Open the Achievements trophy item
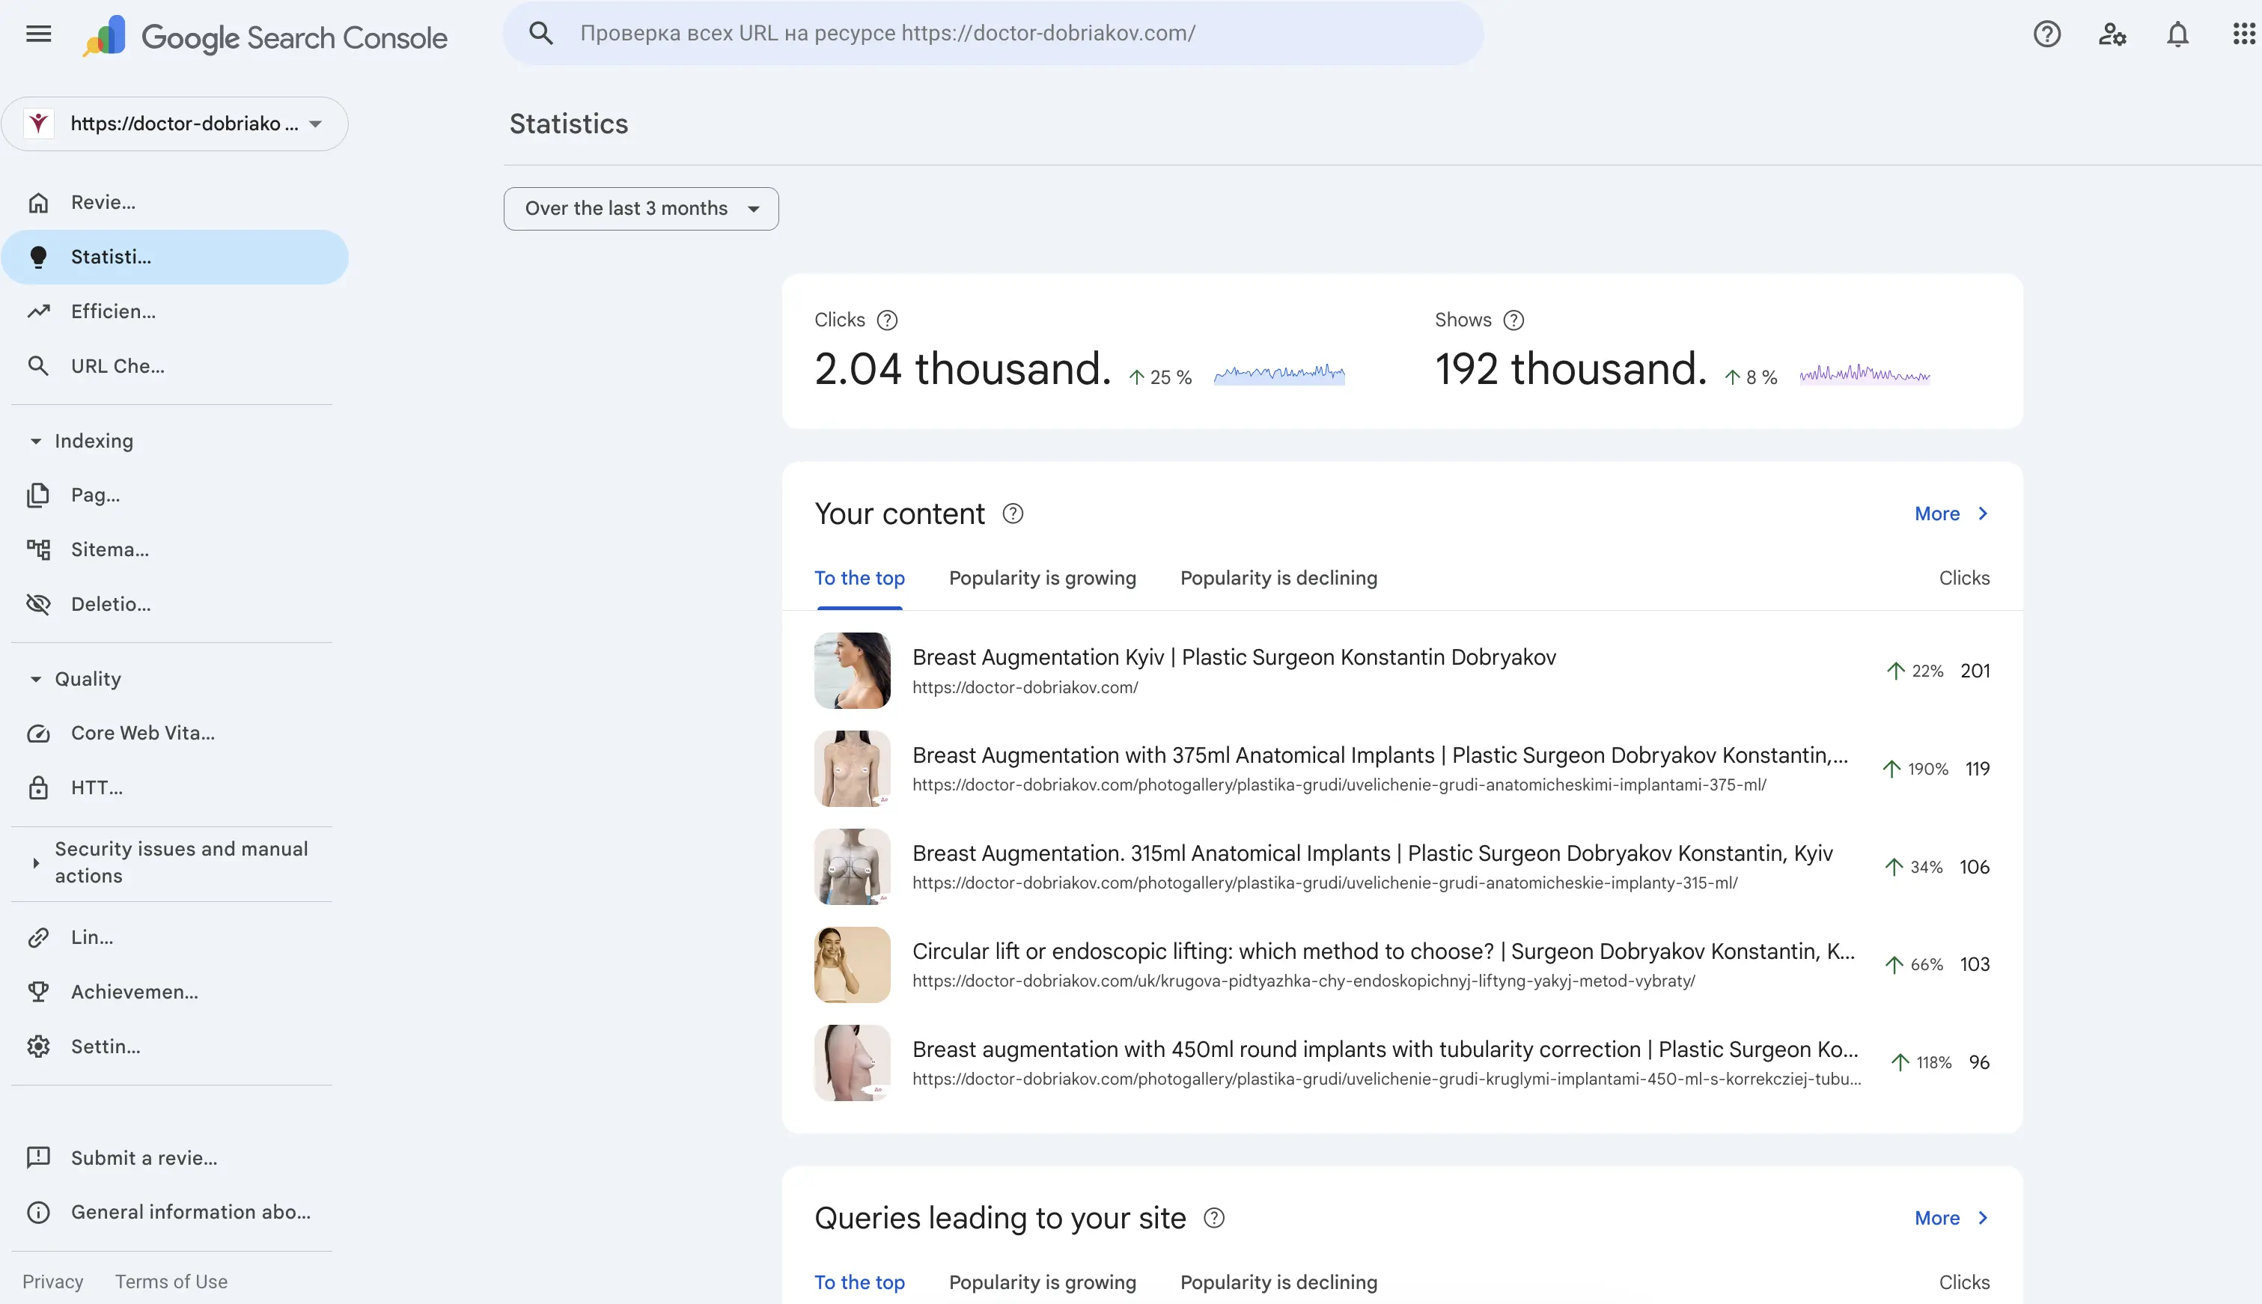 (134, 991)
